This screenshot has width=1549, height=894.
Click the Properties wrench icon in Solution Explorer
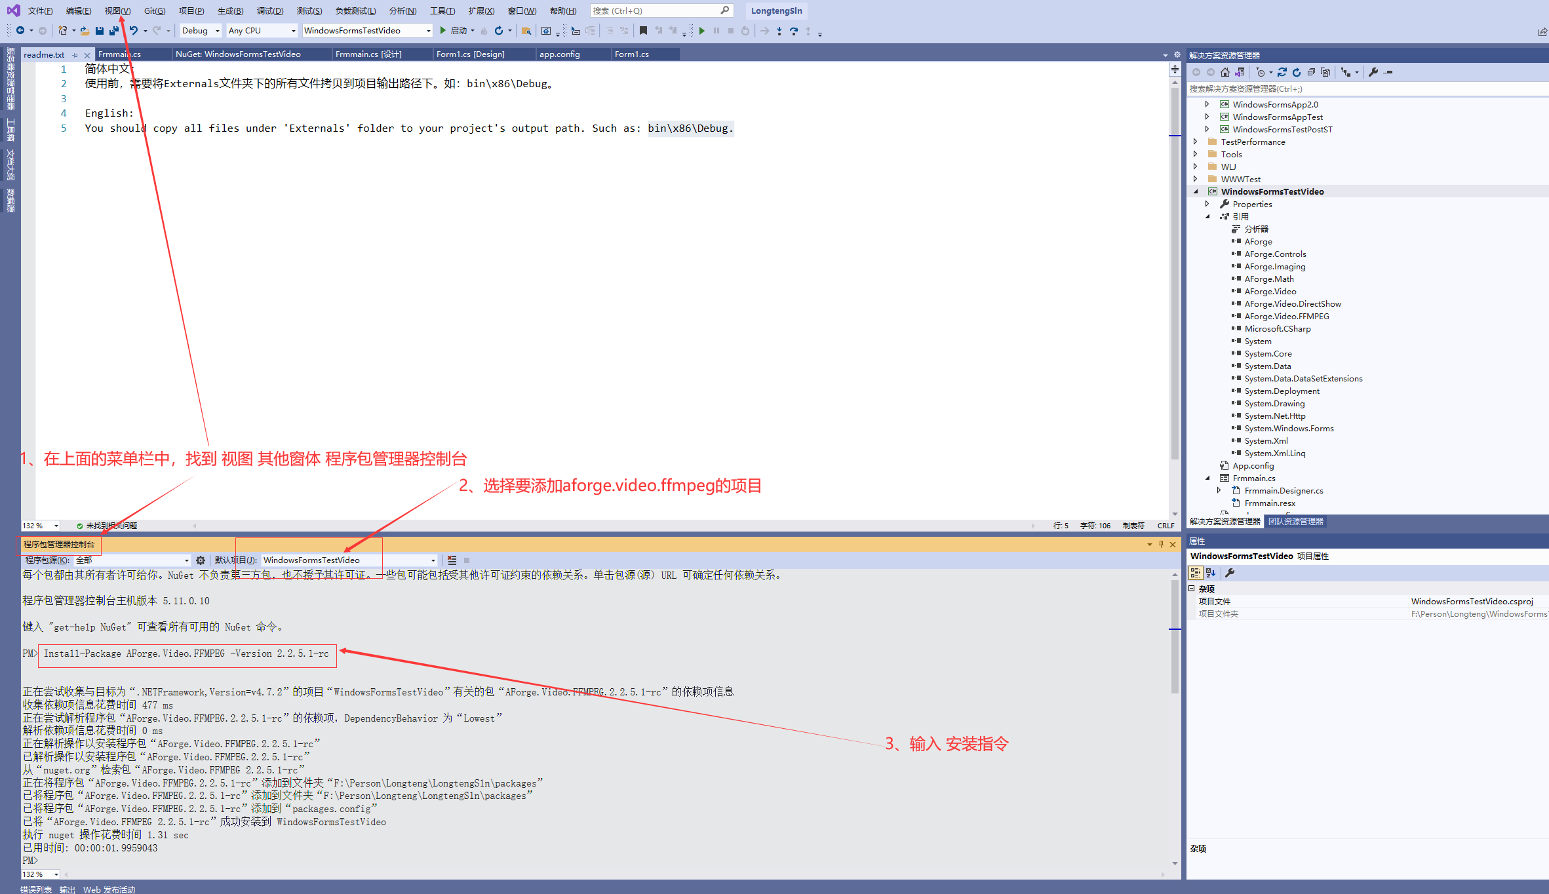click(x=1373, y=72)
